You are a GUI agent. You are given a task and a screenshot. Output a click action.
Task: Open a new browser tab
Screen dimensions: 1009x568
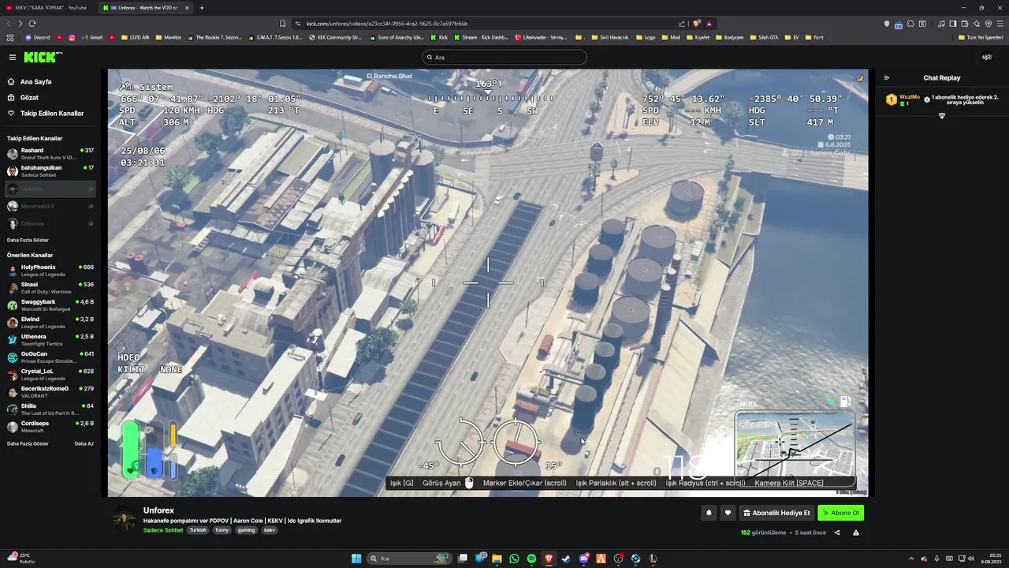click(202, 8)
